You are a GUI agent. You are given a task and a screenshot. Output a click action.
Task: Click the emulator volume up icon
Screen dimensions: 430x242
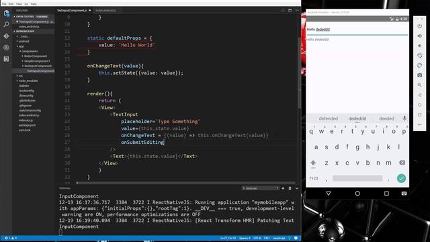tap(419, 36)
